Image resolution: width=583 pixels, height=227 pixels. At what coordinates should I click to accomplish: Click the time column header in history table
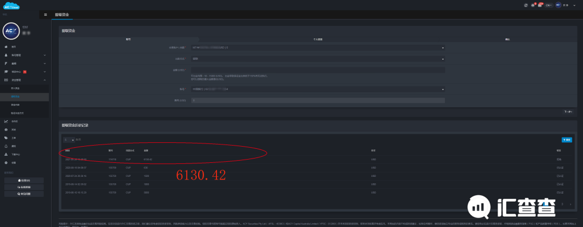(67, 151)
